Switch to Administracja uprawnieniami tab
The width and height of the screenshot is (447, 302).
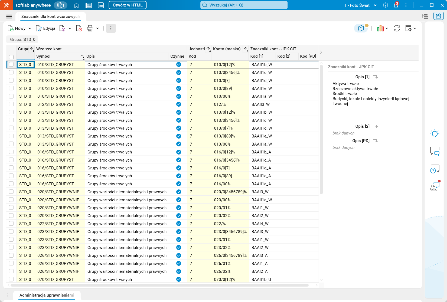[47, 295]
